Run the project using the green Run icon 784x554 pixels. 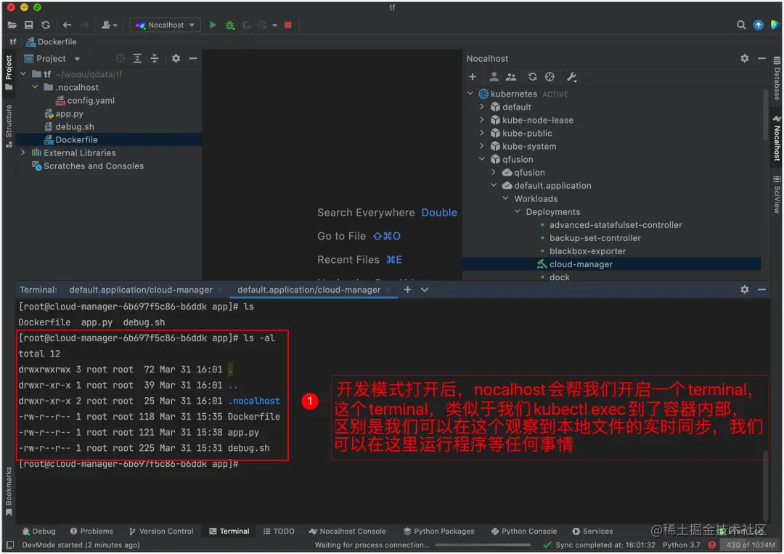click(x=213, y=24)
